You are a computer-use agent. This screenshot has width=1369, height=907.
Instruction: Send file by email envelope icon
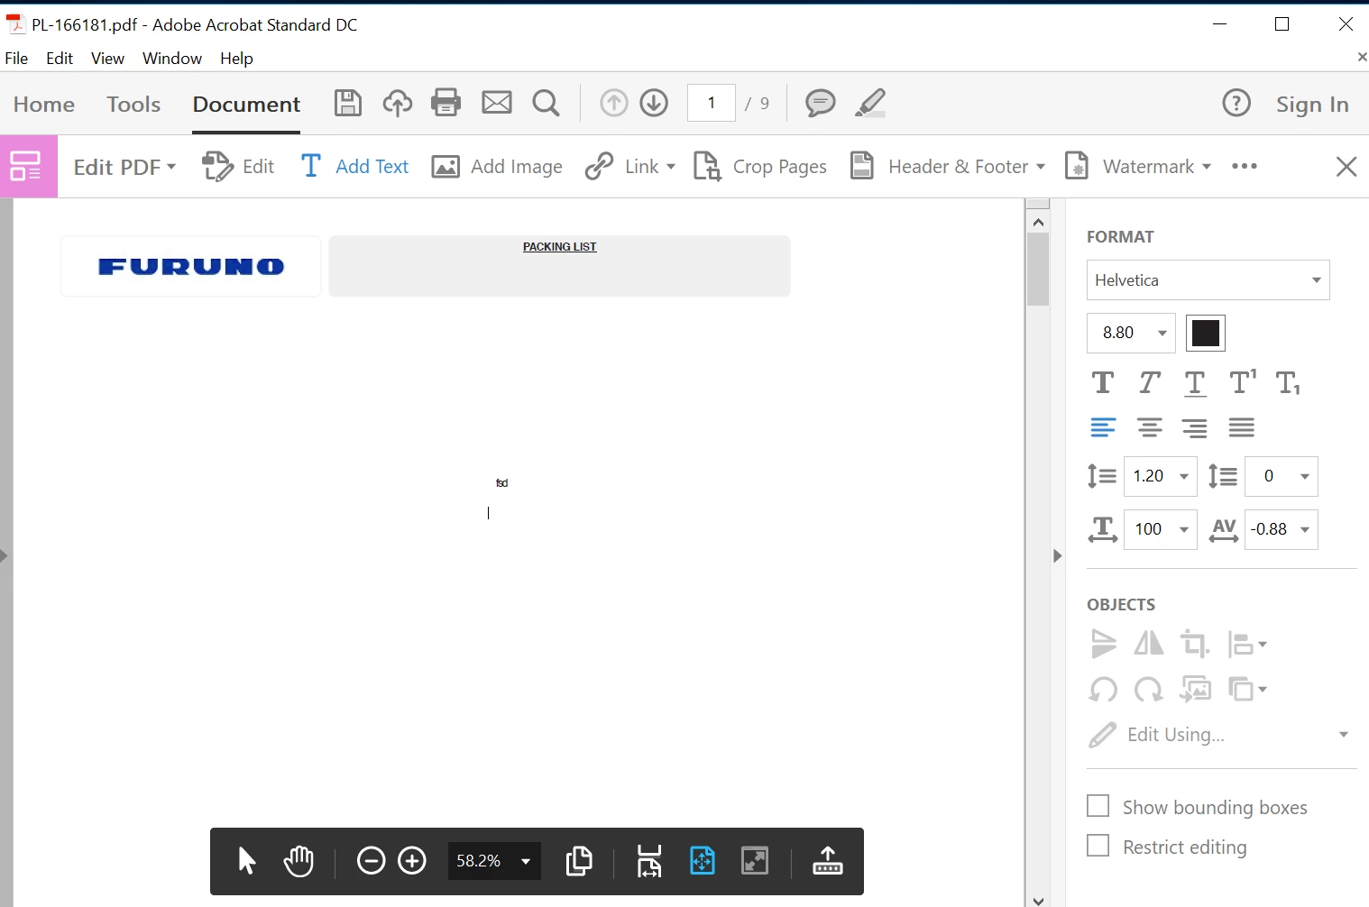(497, 103)
